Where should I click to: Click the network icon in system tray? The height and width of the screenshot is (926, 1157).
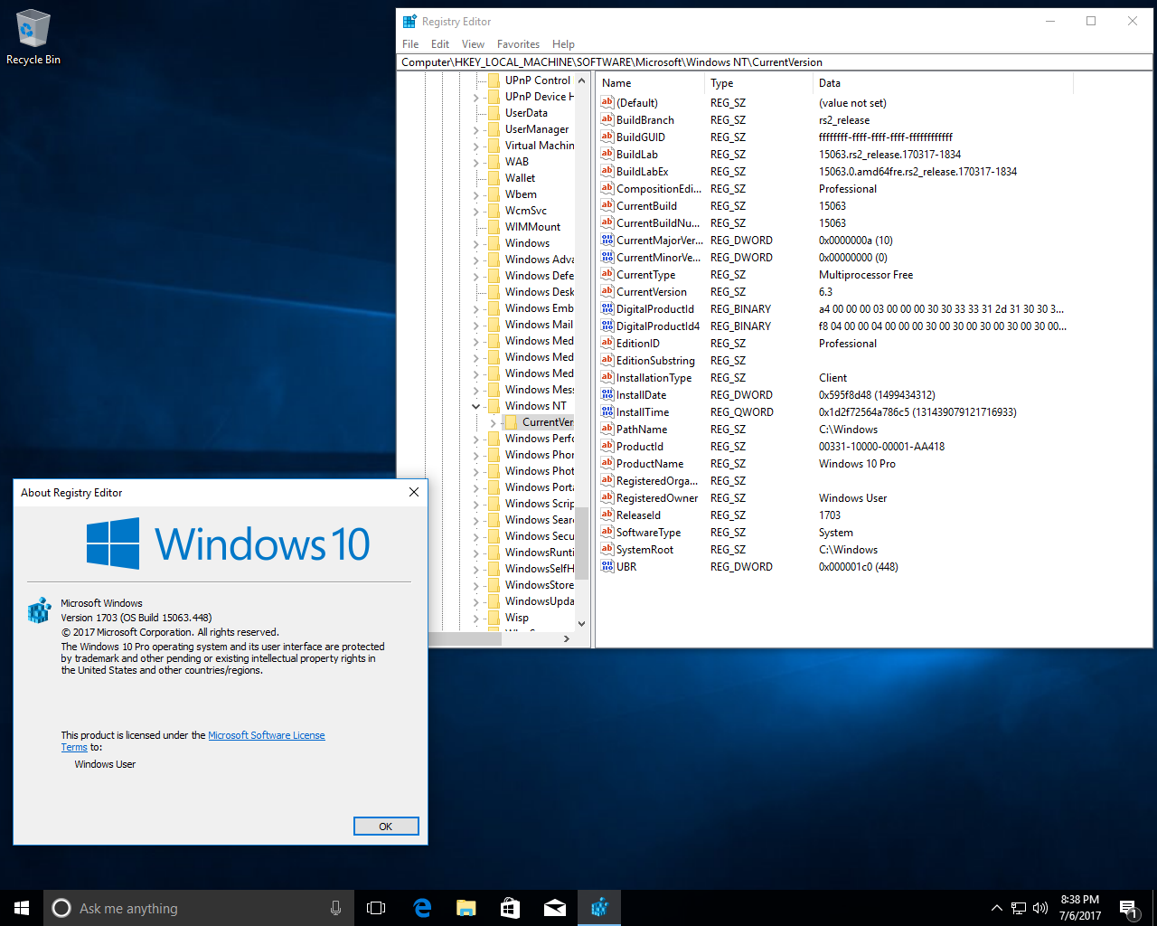coord(1019,908)
